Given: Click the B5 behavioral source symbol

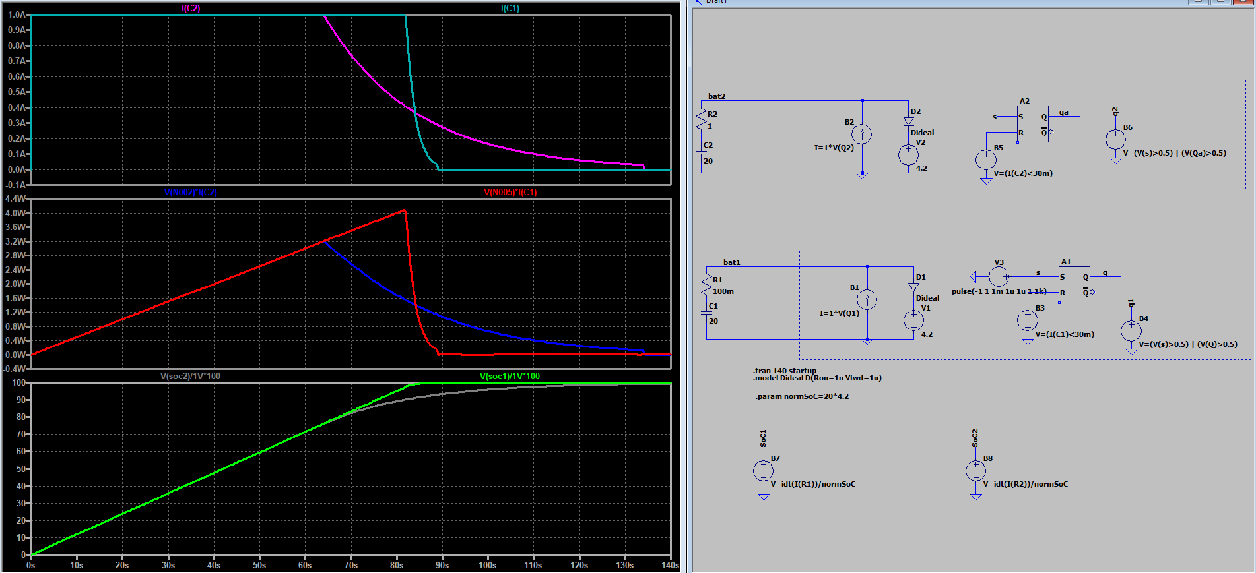Looking at the screenshot, I should tap(986, 160).
